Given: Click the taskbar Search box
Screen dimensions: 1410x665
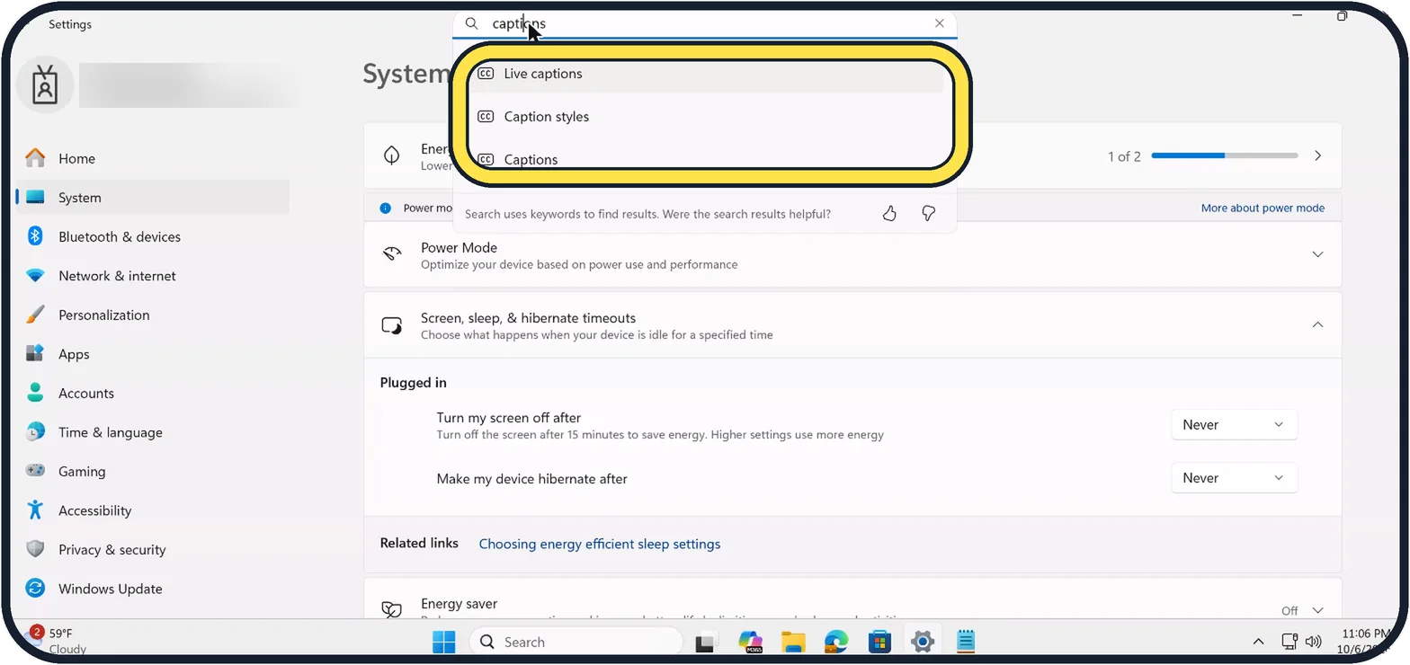Looking at the screenshot, I should pos(576,642).
